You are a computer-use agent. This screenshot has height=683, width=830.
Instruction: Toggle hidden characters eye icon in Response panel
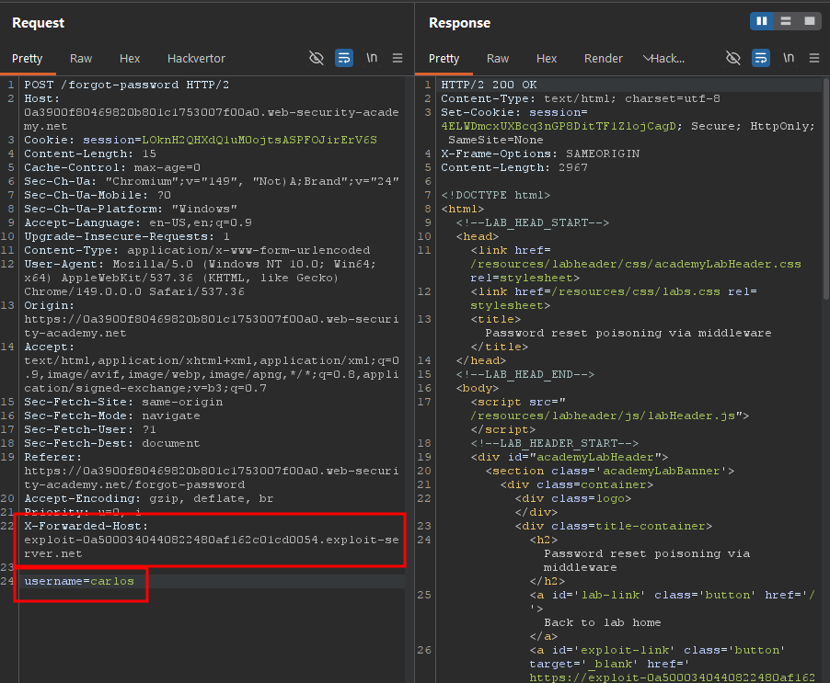[x=733, y=58]
